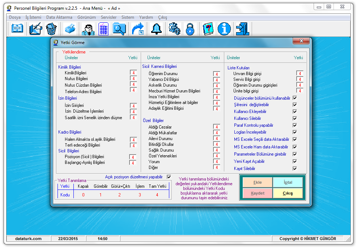The width and height of the screenshot is (357, 248).
Task: Open the help book with question mark icon
Action: [x=208, y=29]
